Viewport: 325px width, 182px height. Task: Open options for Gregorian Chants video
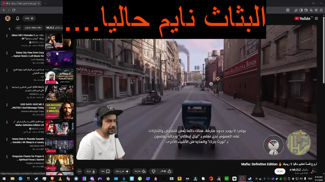7,157
